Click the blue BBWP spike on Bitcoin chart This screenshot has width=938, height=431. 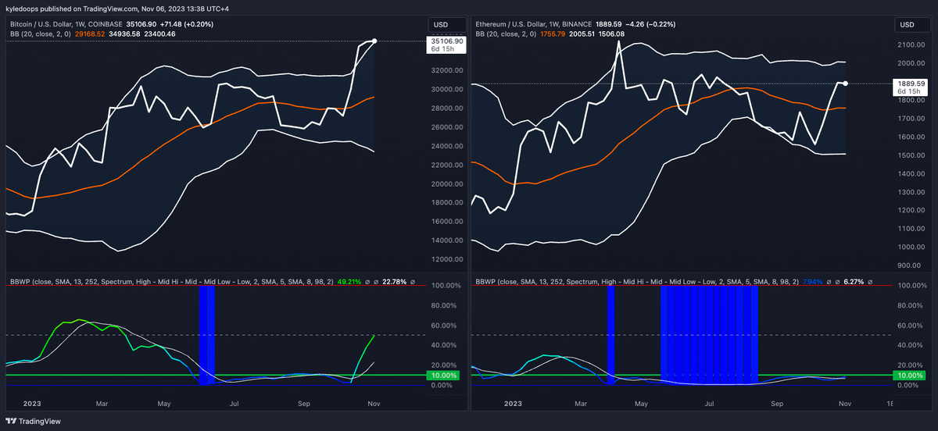[206, 335]
